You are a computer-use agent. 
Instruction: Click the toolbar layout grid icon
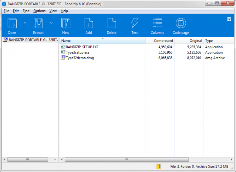coord(229,19)
